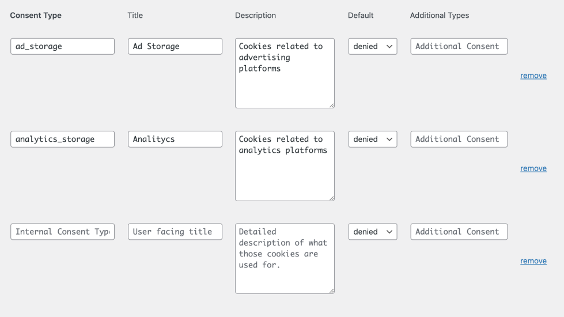This screenshot has height=317, width=564.
Task: Remove the analytics_storage consent row
Action: 533,168
